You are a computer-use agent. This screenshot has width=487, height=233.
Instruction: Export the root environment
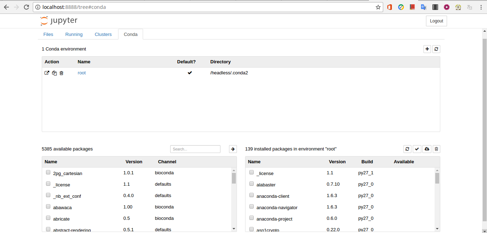pyautogui.click(x=47, y=73)
